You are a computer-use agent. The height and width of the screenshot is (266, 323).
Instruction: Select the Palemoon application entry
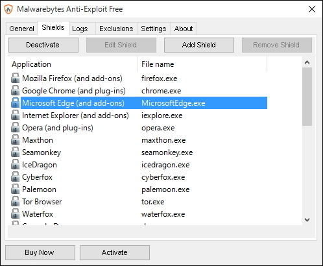click(x=39, y=189)
